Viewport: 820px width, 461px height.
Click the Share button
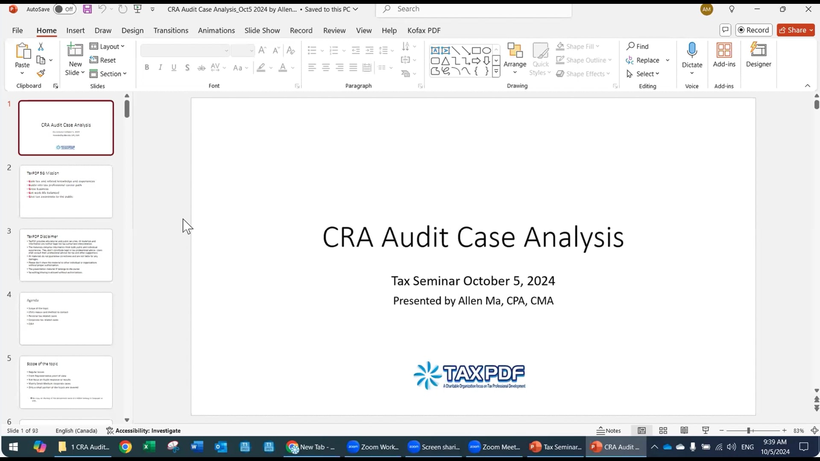click(795, 30)
